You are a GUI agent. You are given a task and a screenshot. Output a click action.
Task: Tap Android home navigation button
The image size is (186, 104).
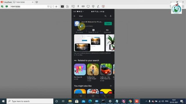tap(93, 96)
